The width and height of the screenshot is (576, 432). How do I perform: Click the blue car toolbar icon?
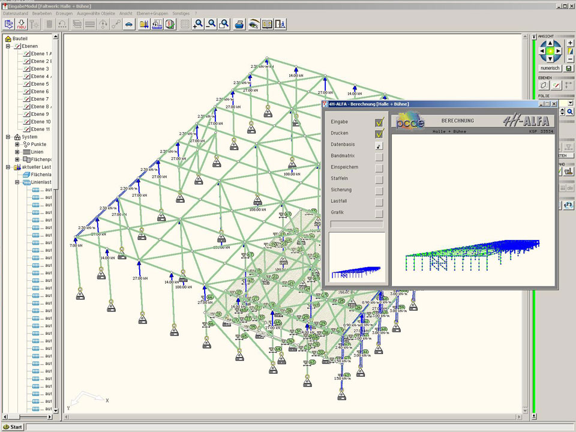coord(128,24)
